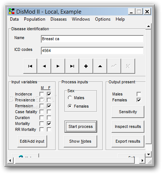The image size is (162, 174).
Task: Click the cancel edit X button
Action: point(128,66)
